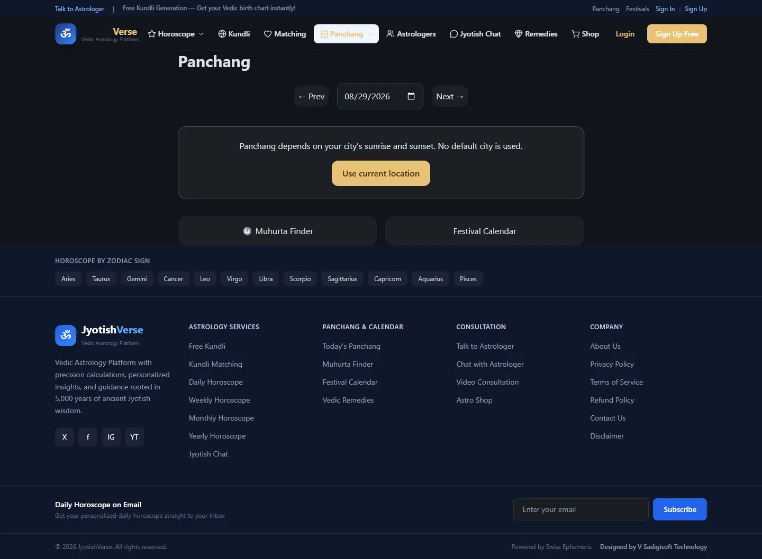Advance to next day with Next
762x559 pixels.
coord(450,96)
